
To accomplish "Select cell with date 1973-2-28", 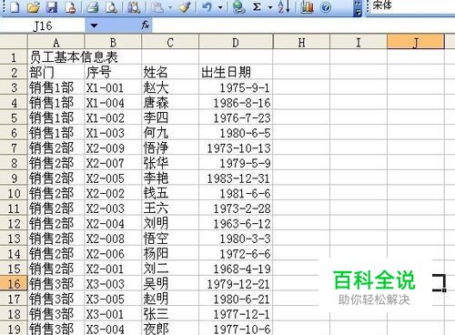I will tap(236, 208).
